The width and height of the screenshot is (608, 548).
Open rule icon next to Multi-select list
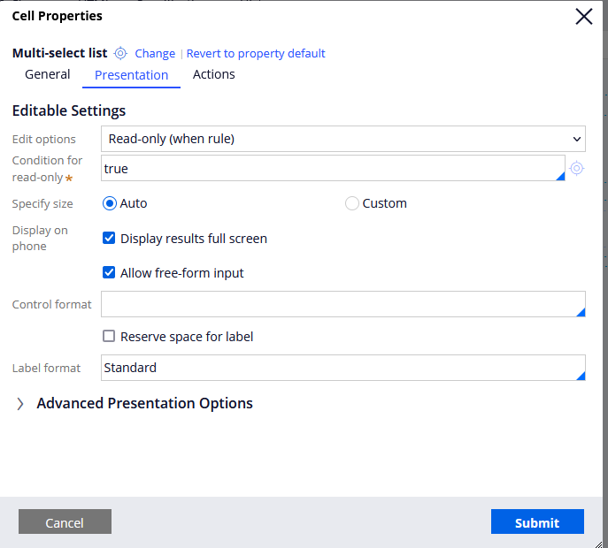(x=120, y=53)
